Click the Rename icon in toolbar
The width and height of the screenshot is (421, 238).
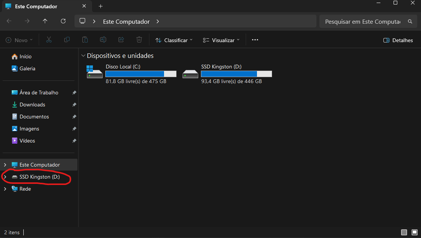(x=103, y=40)
